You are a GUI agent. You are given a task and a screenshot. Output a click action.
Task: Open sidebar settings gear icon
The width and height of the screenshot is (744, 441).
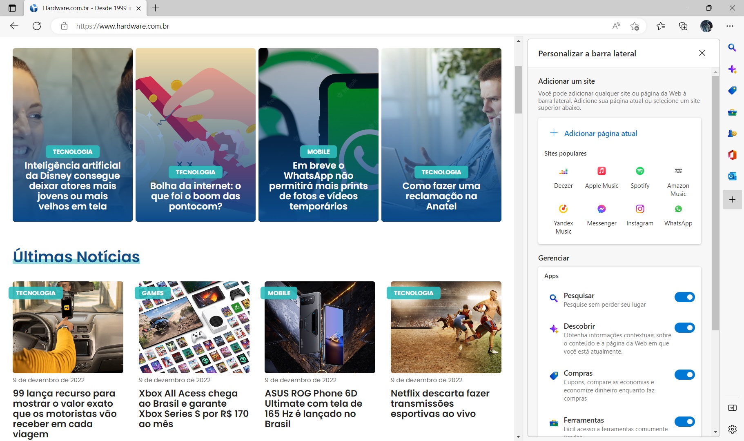pos(732,429)
